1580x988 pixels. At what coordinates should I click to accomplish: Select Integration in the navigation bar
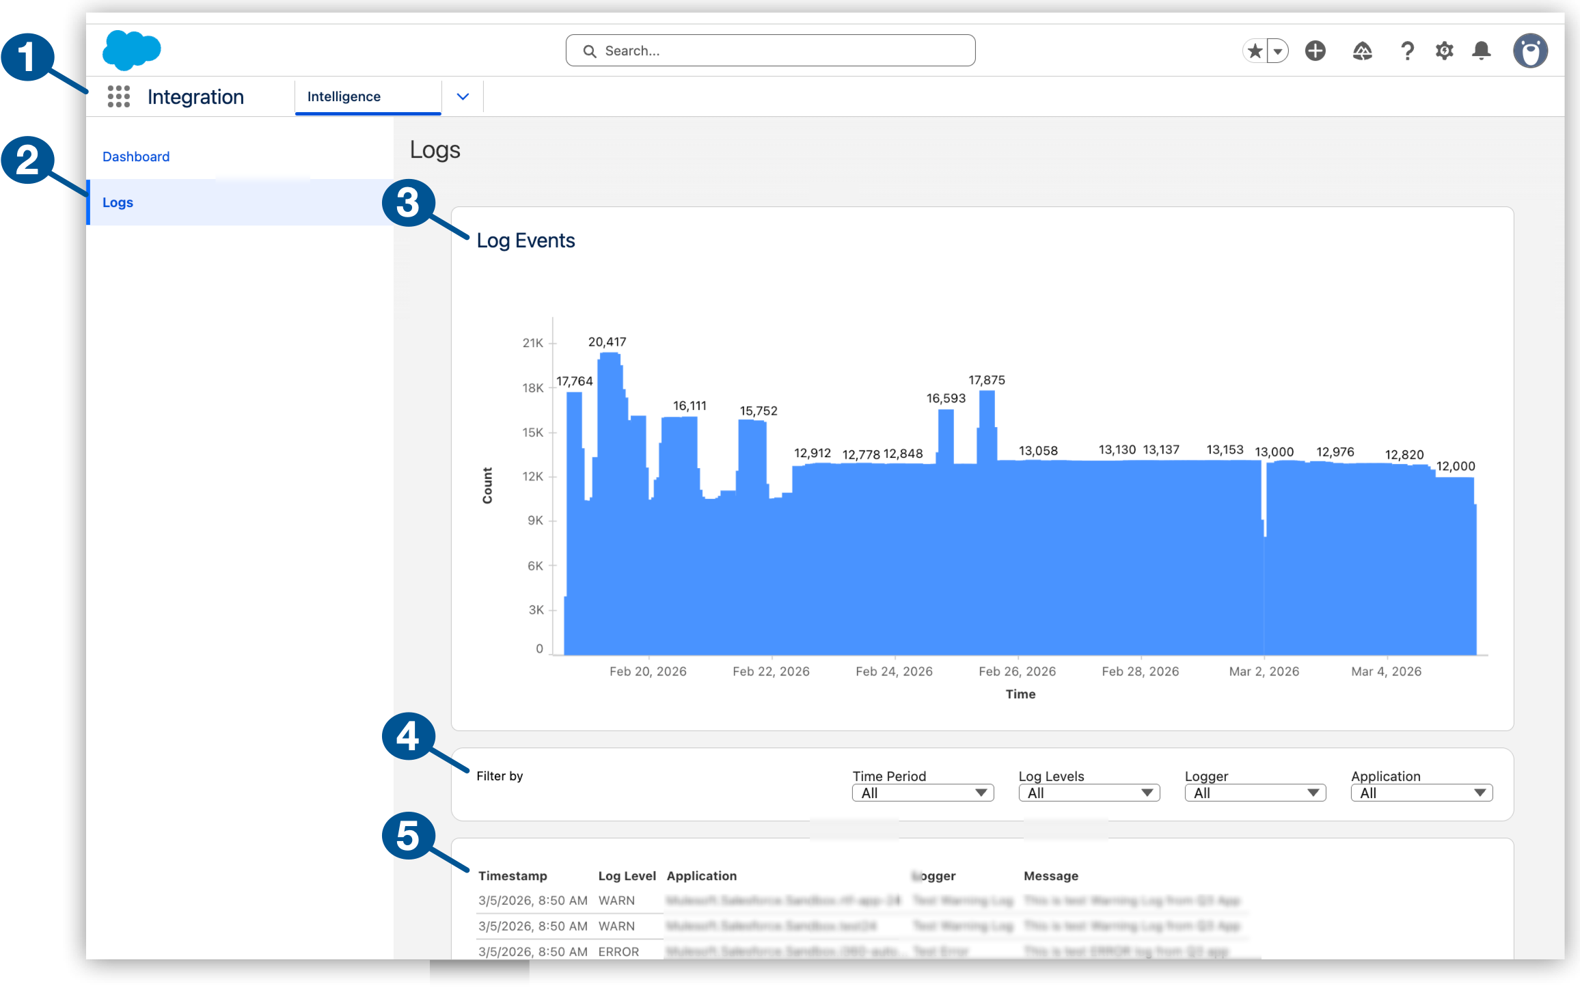coord(195,96)
